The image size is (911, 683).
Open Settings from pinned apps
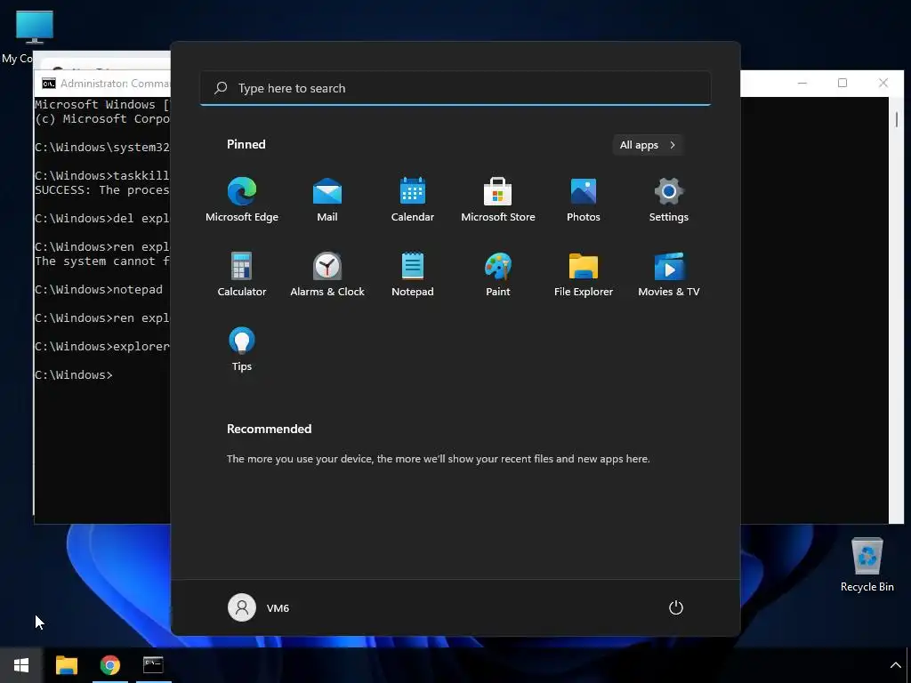(669, 200)
